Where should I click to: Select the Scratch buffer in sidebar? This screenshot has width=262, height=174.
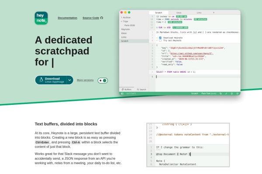[134, 41]
